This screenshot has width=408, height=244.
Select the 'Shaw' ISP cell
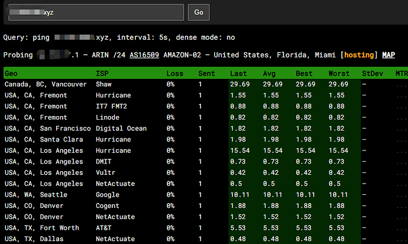pyautogui.click(x=103, y=84)
